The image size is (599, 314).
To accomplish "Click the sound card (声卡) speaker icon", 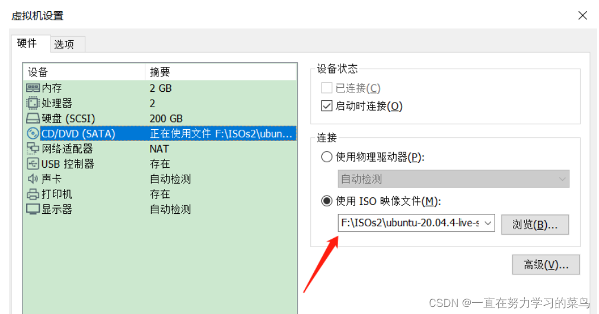I will tap(33, 178).
